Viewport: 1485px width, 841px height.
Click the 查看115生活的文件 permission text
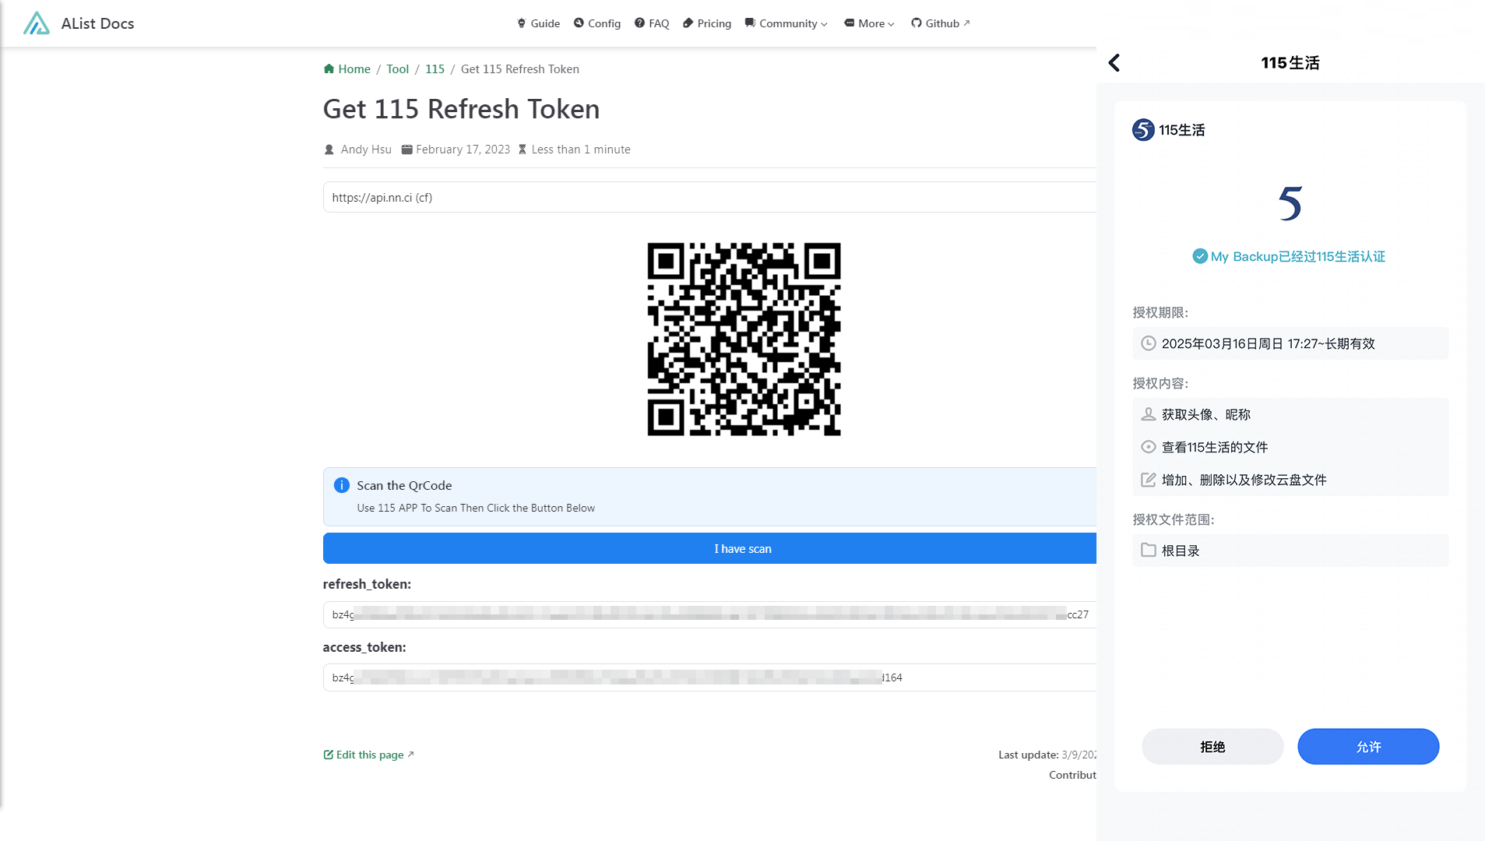pyautogui.click(x=1215, y=448)
